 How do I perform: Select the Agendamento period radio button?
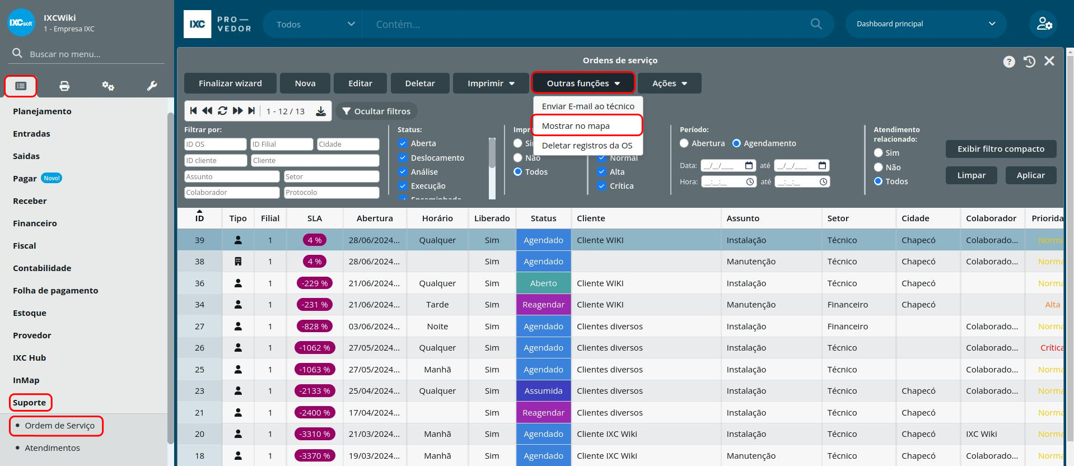737,143
